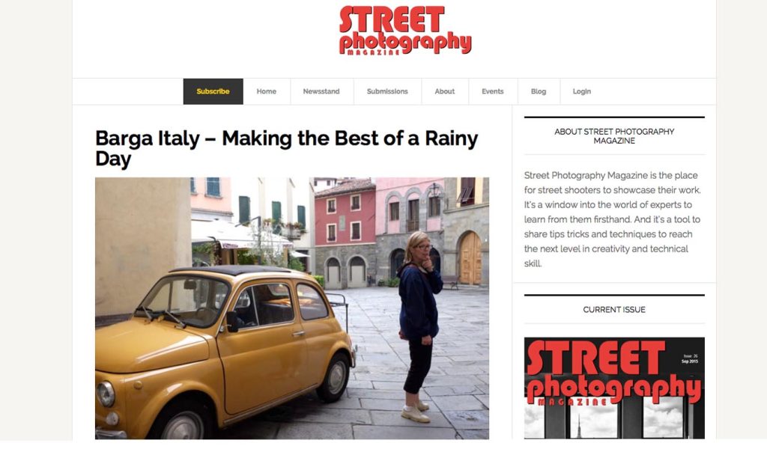
Task: Click the Current Issue sidebar heading
Action: (x=614, y=310)
